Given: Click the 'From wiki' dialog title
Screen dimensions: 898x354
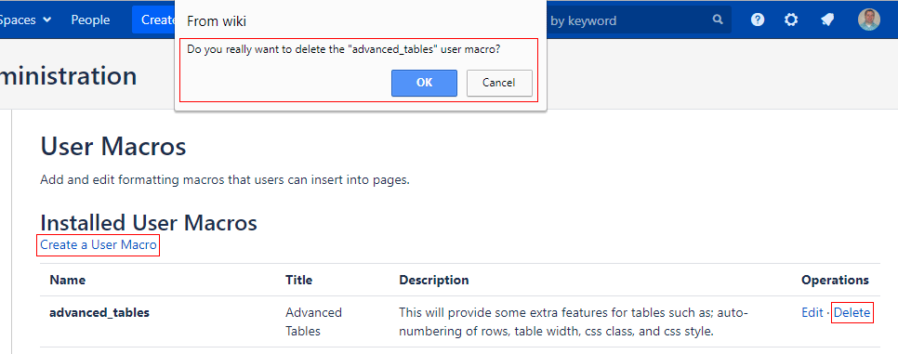Looking at the screenshot, I should pos(217,21).
